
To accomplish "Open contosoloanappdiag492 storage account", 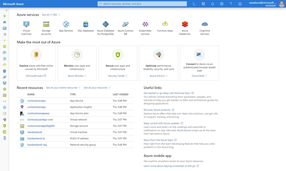I will coord(41,126).
